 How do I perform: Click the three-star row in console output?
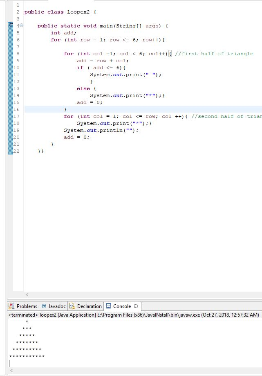(27, 328)
